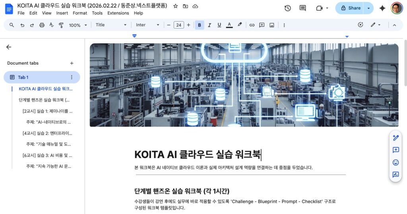Open the Tools menu
This screenshot has width=407, height=214.
97,13
